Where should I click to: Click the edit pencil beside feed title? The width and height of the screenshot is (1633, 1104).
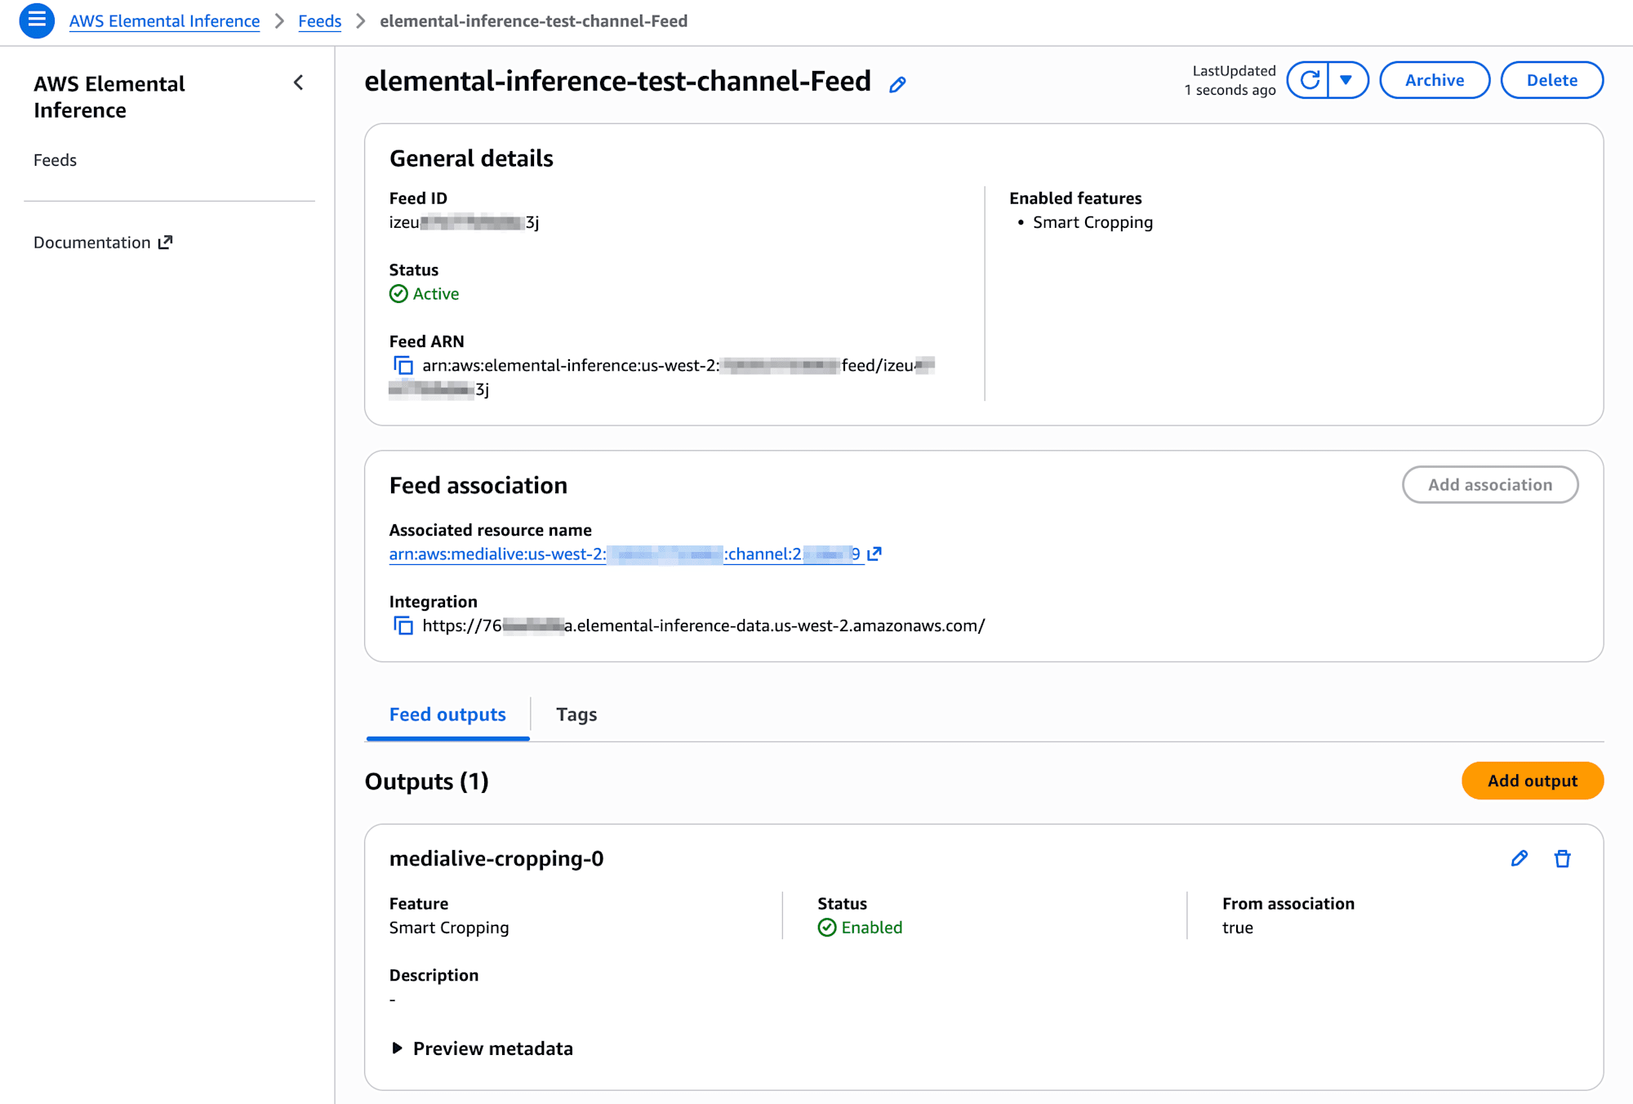click(x=897, y=84)
